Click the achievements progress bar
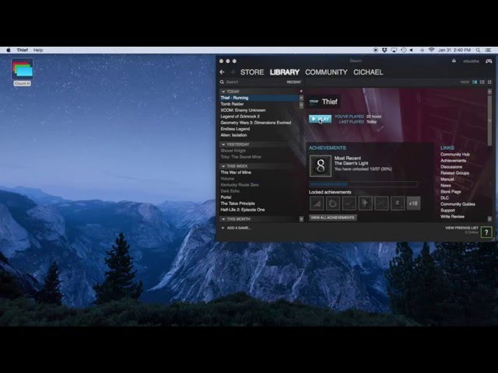 click(363, 184)
